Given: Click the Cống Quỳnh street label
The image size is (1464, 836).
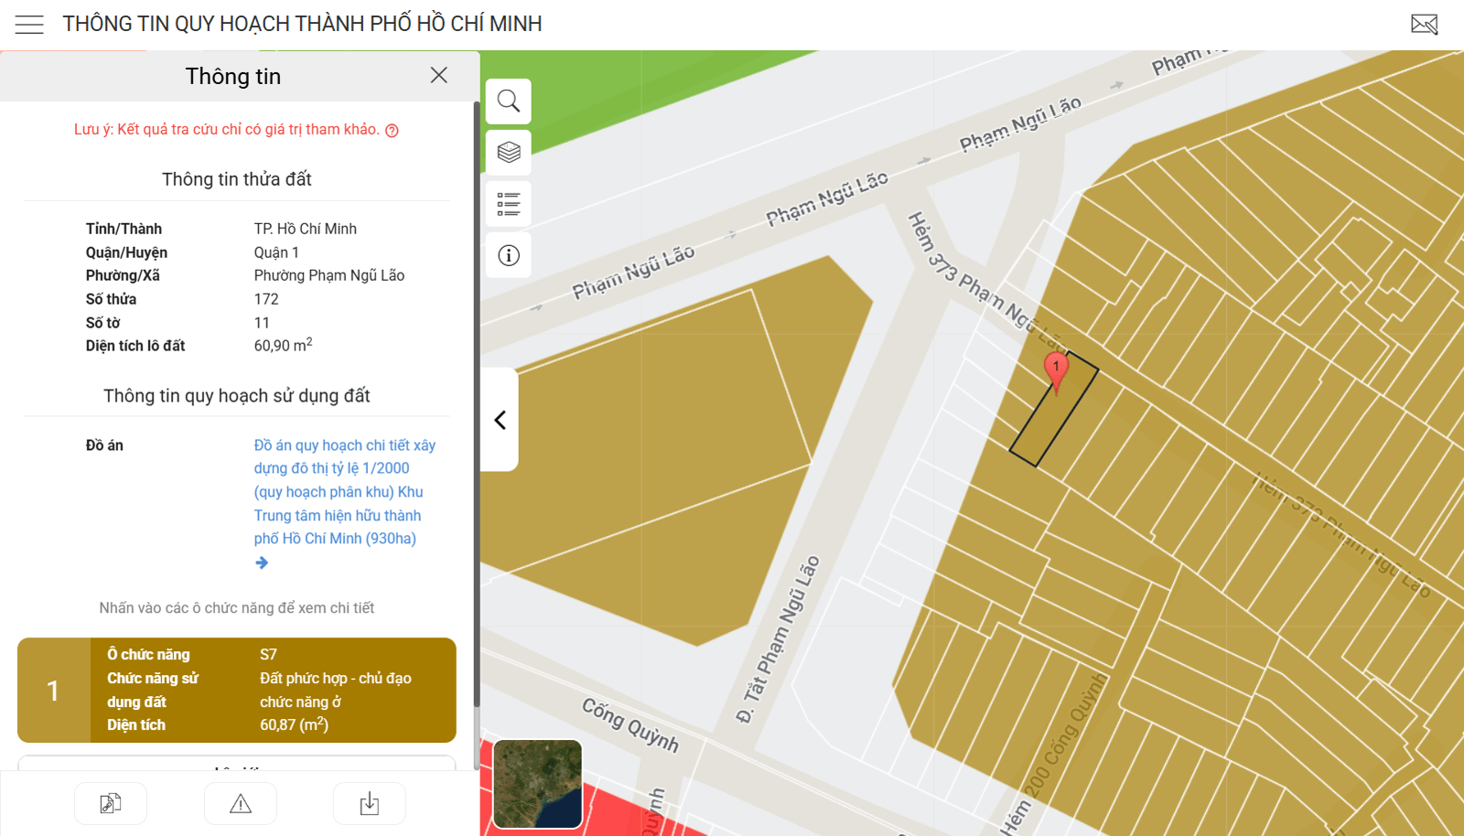Looking at the screenshot, I should coord(630,725).
